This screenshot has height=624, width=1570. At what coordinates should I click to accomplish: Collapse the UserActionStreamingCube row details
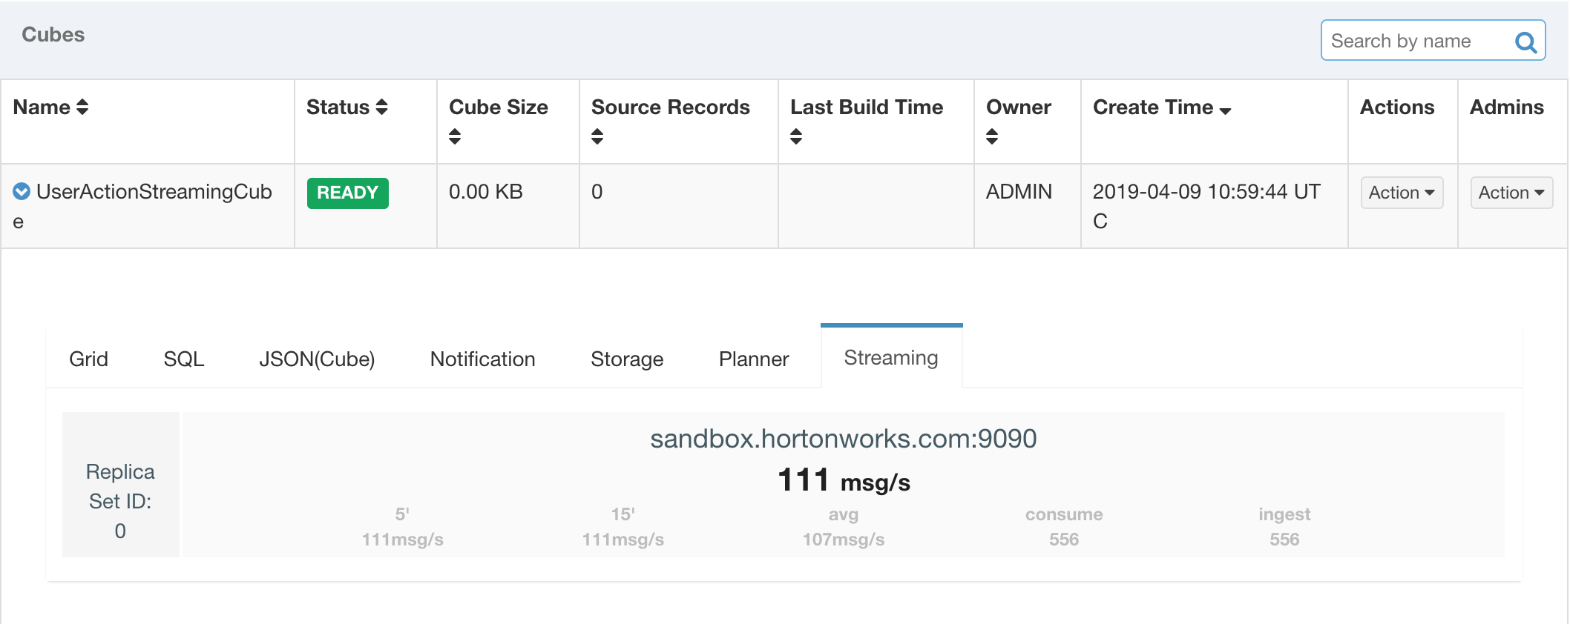tap(22, 192)
